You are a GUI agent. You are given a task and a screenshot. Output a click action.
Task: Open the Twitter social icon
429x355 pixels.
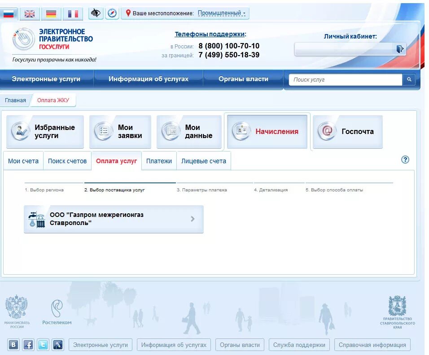click(43, 345)
